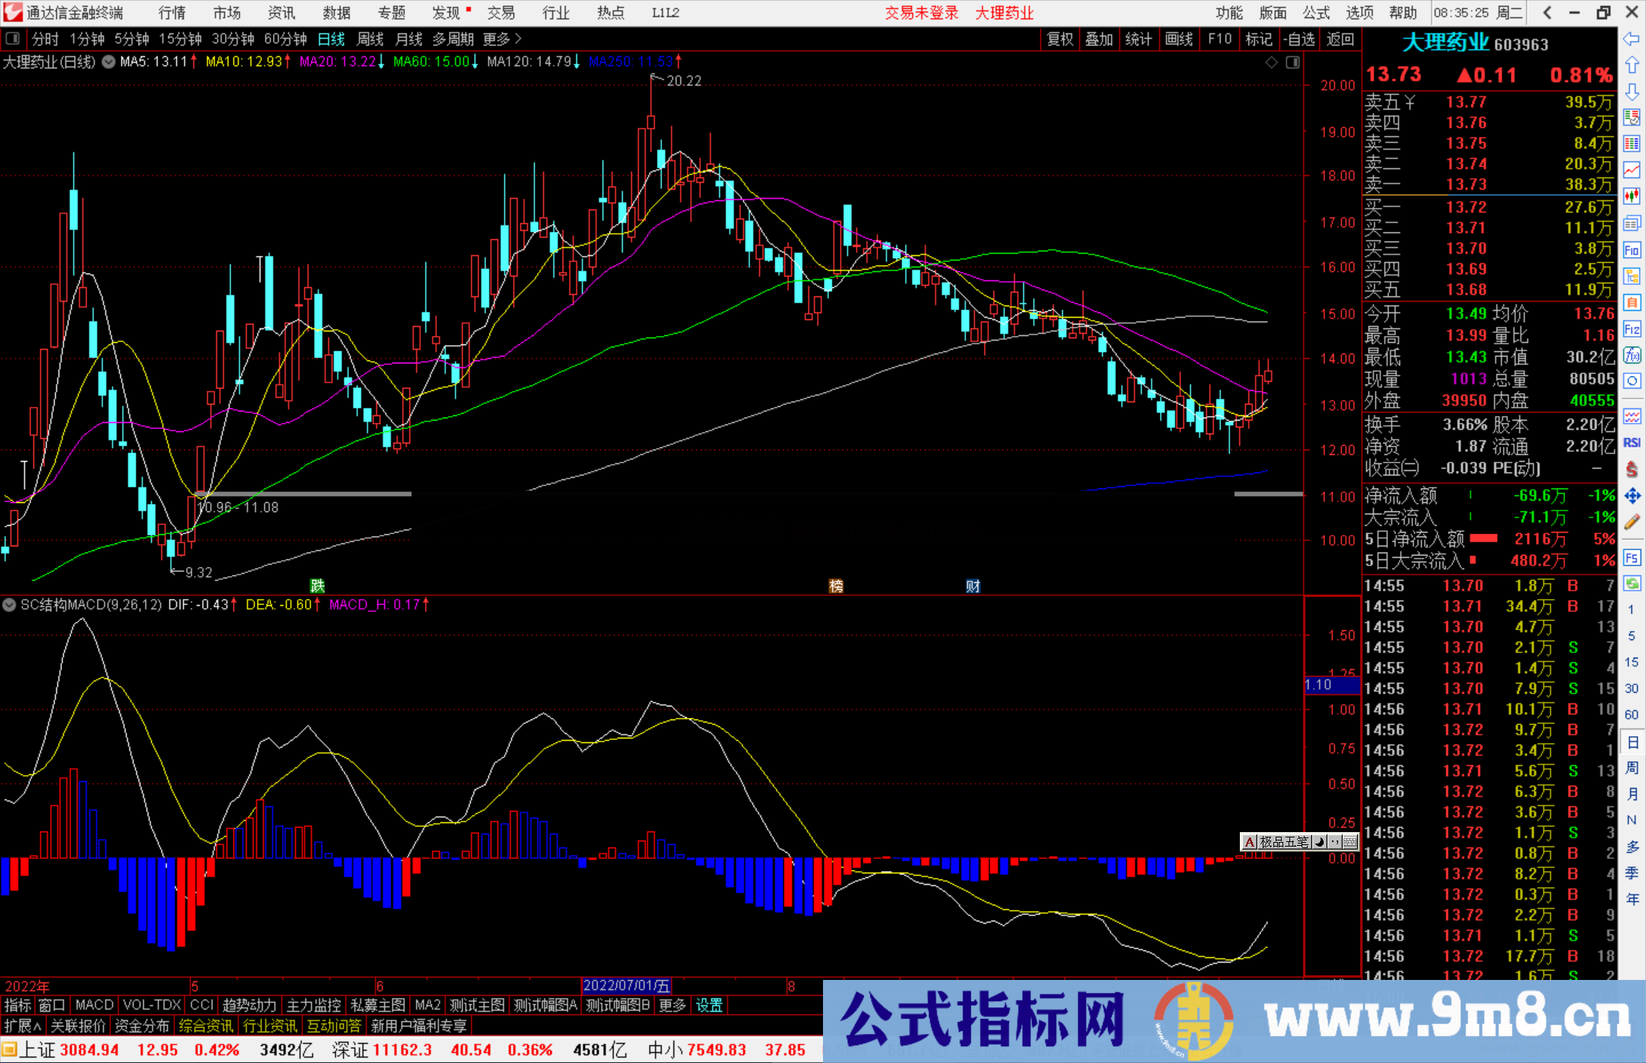
Task: Open dropdown next to SC结构MACD indicator
Action: [9, 605]
